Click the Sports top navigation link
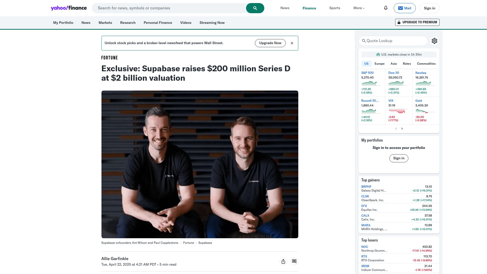Image resolution: width=487 pixels, height=274 pixels. [x=335, y=8]
